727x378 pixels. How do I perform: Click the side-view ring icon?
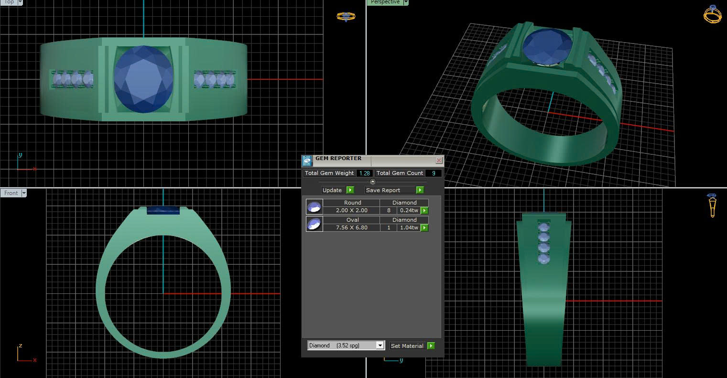(712, 205)
